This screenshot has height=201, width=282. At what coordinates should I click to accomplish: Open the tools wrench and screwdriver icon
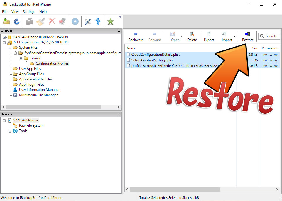pos(88,22)
